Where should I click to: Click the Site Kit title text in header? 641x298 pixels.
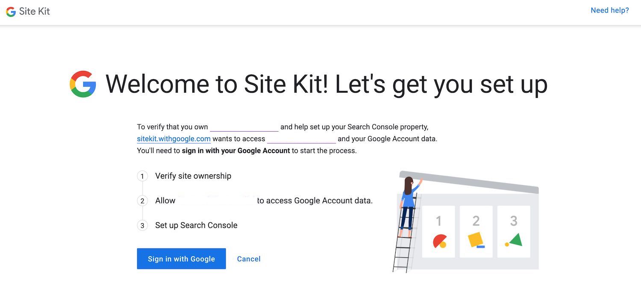point(35,12)
